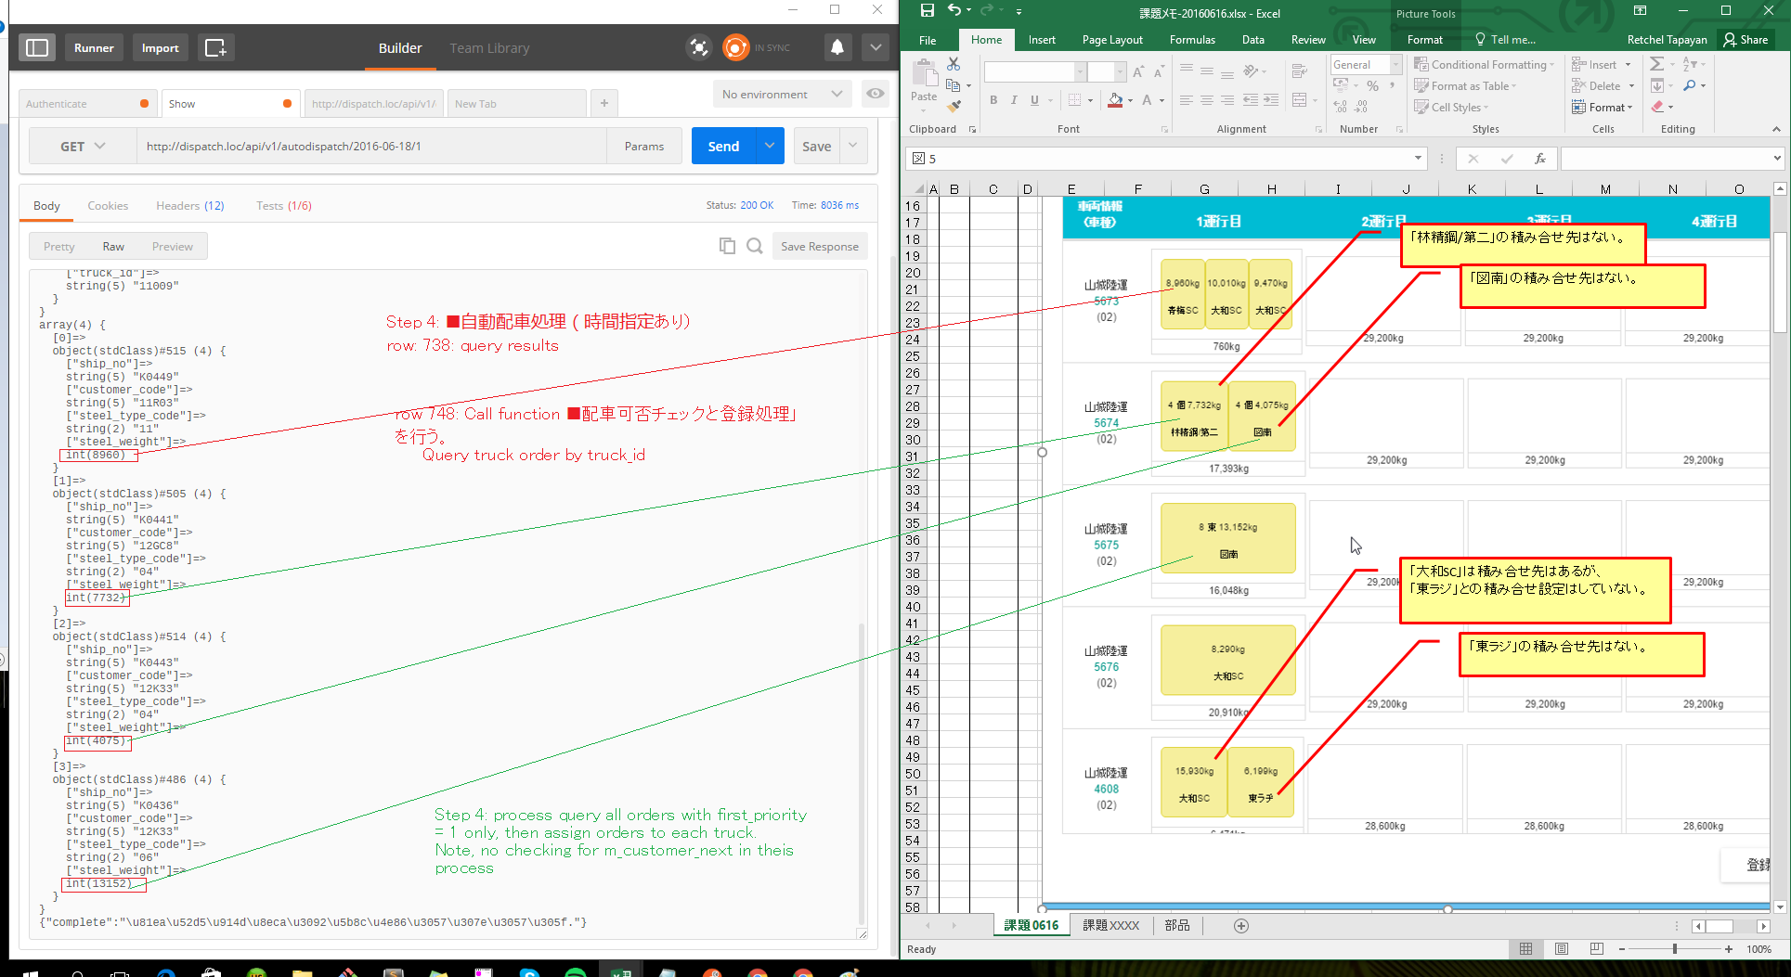The width and height of the screenshot is (1791, 977).
Task: Click the Params button
Action: [x=644, y=146]
